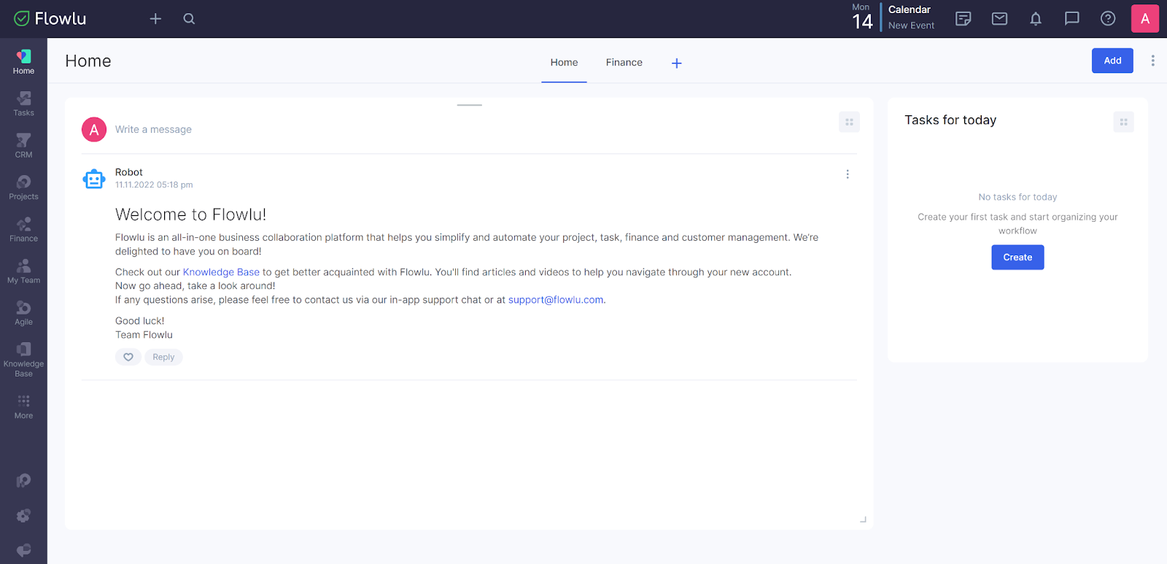This screenshot has height=564, width=1167.
Task: Open the CRM module in sidebar
Action: tap(23, 145)
